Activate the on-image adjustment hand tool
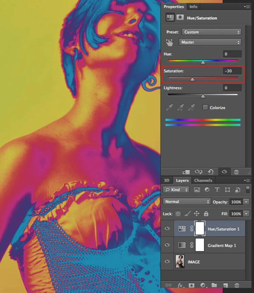 pos(170,42)
